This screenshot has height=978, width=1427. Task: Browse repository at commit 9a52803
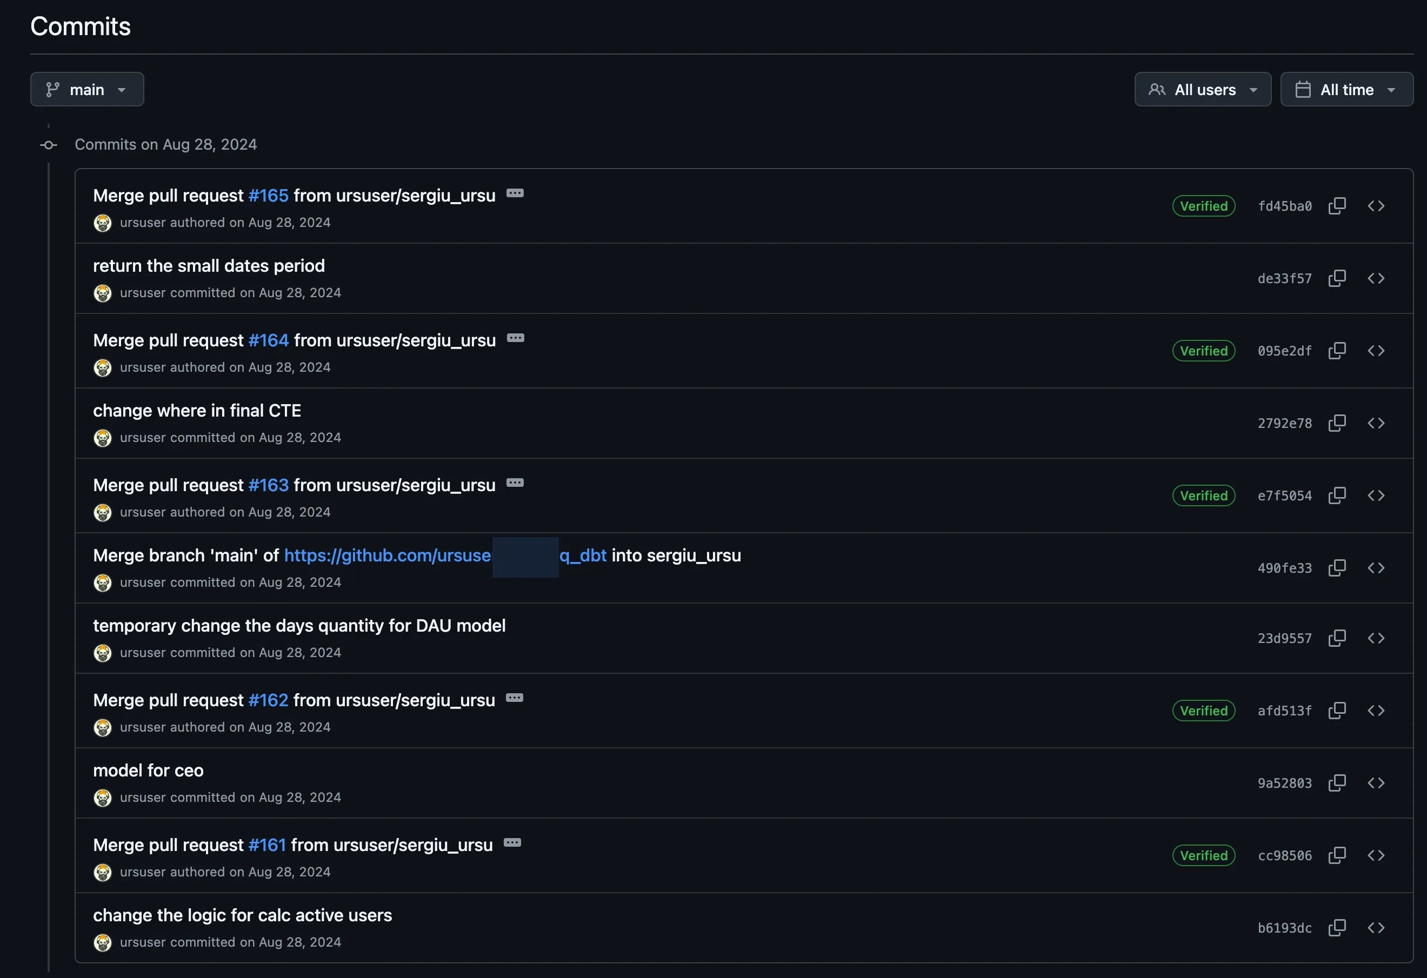pos(1376,783)
